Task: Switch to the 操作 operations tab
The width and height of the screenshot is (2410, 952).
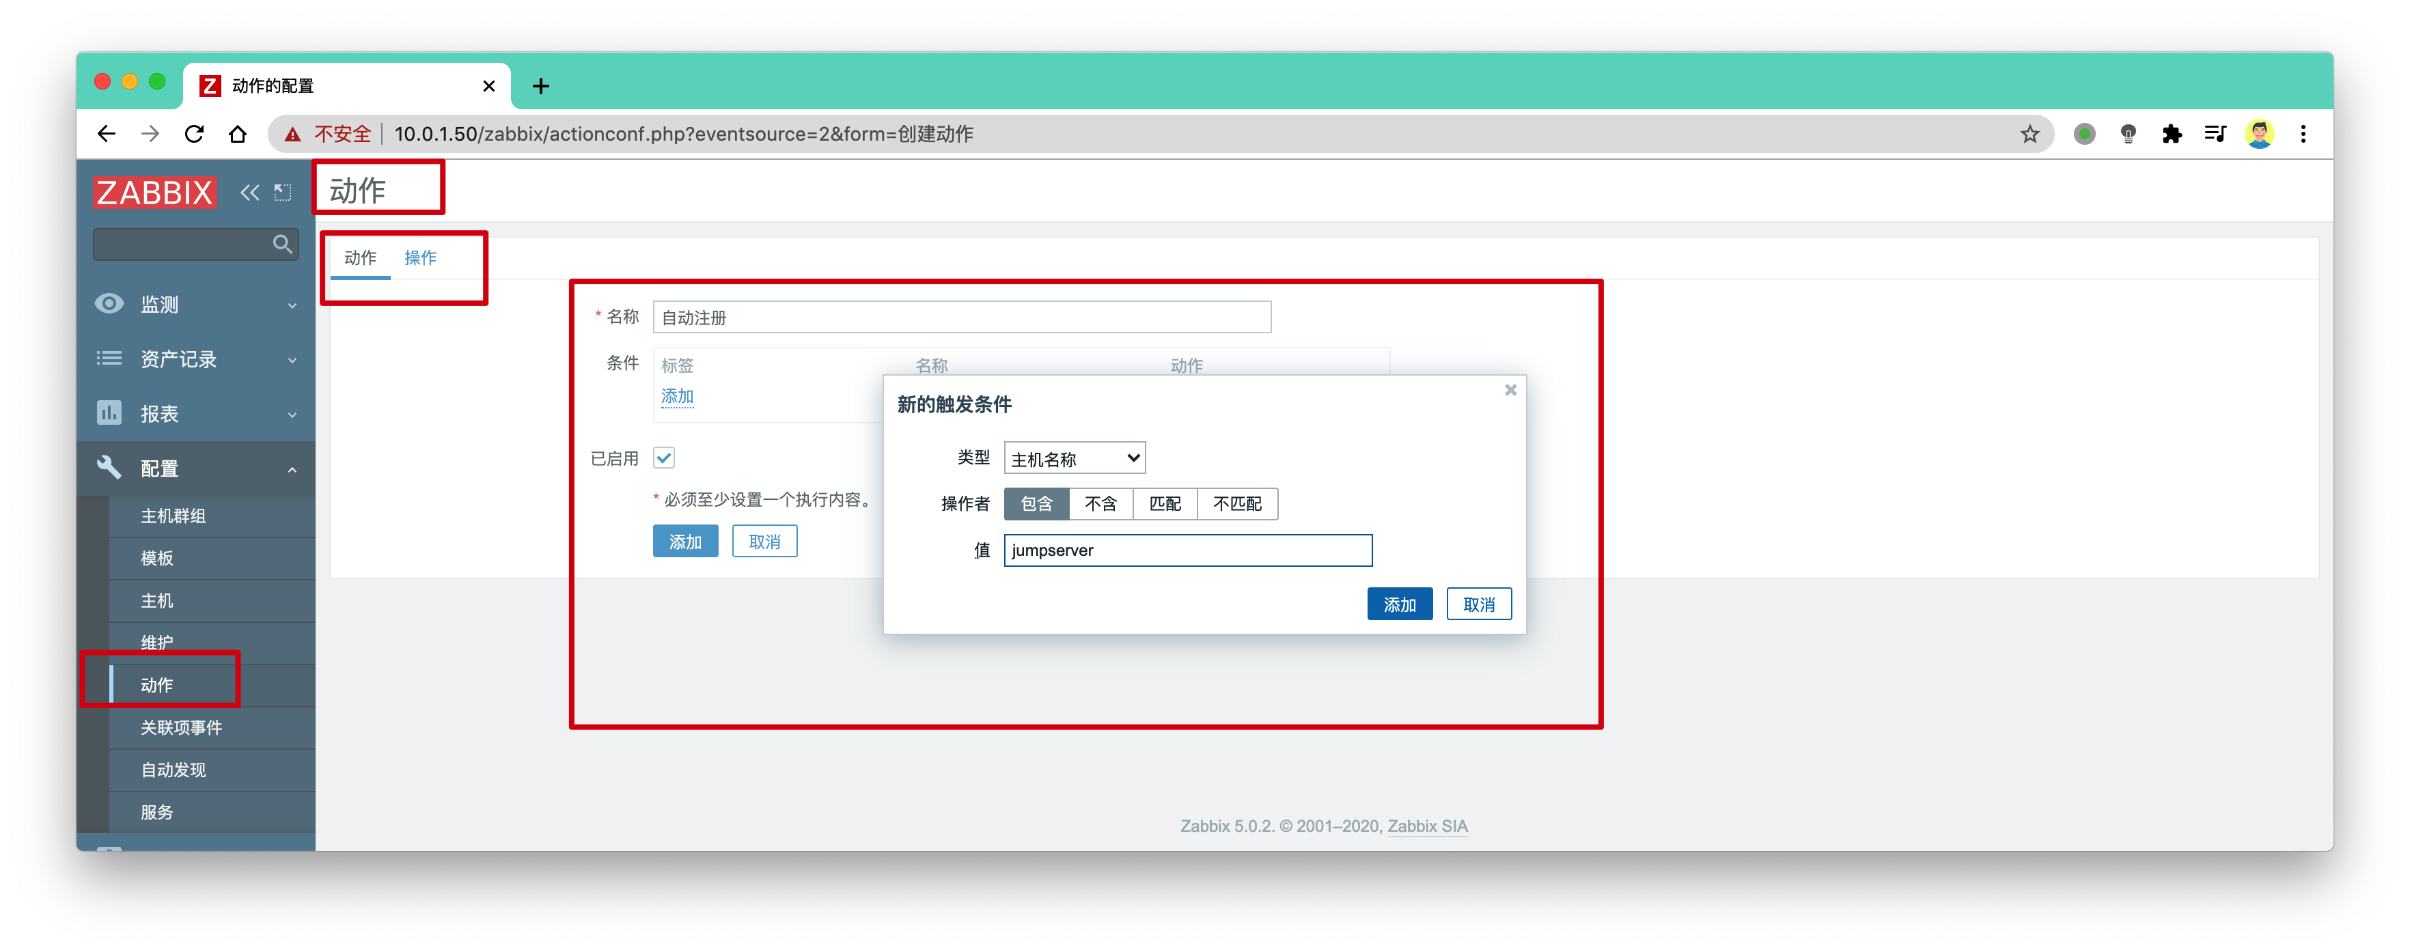Action: click(420, 257)
